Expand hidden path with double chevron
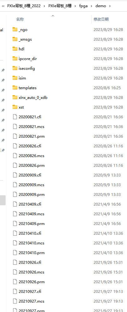Screen dimensions: 127x312 pyautogui.click(x=3, y=6)
